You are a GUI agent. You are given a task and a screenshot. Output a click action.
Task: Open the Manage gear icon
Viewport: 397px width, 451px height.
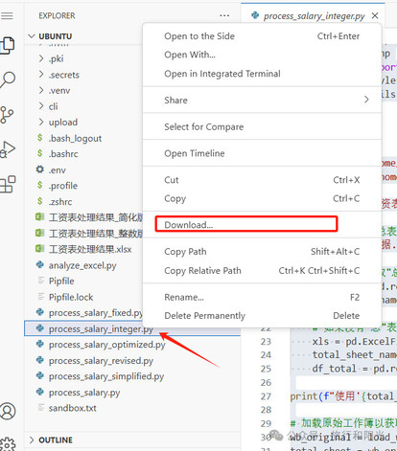[8, 444]
